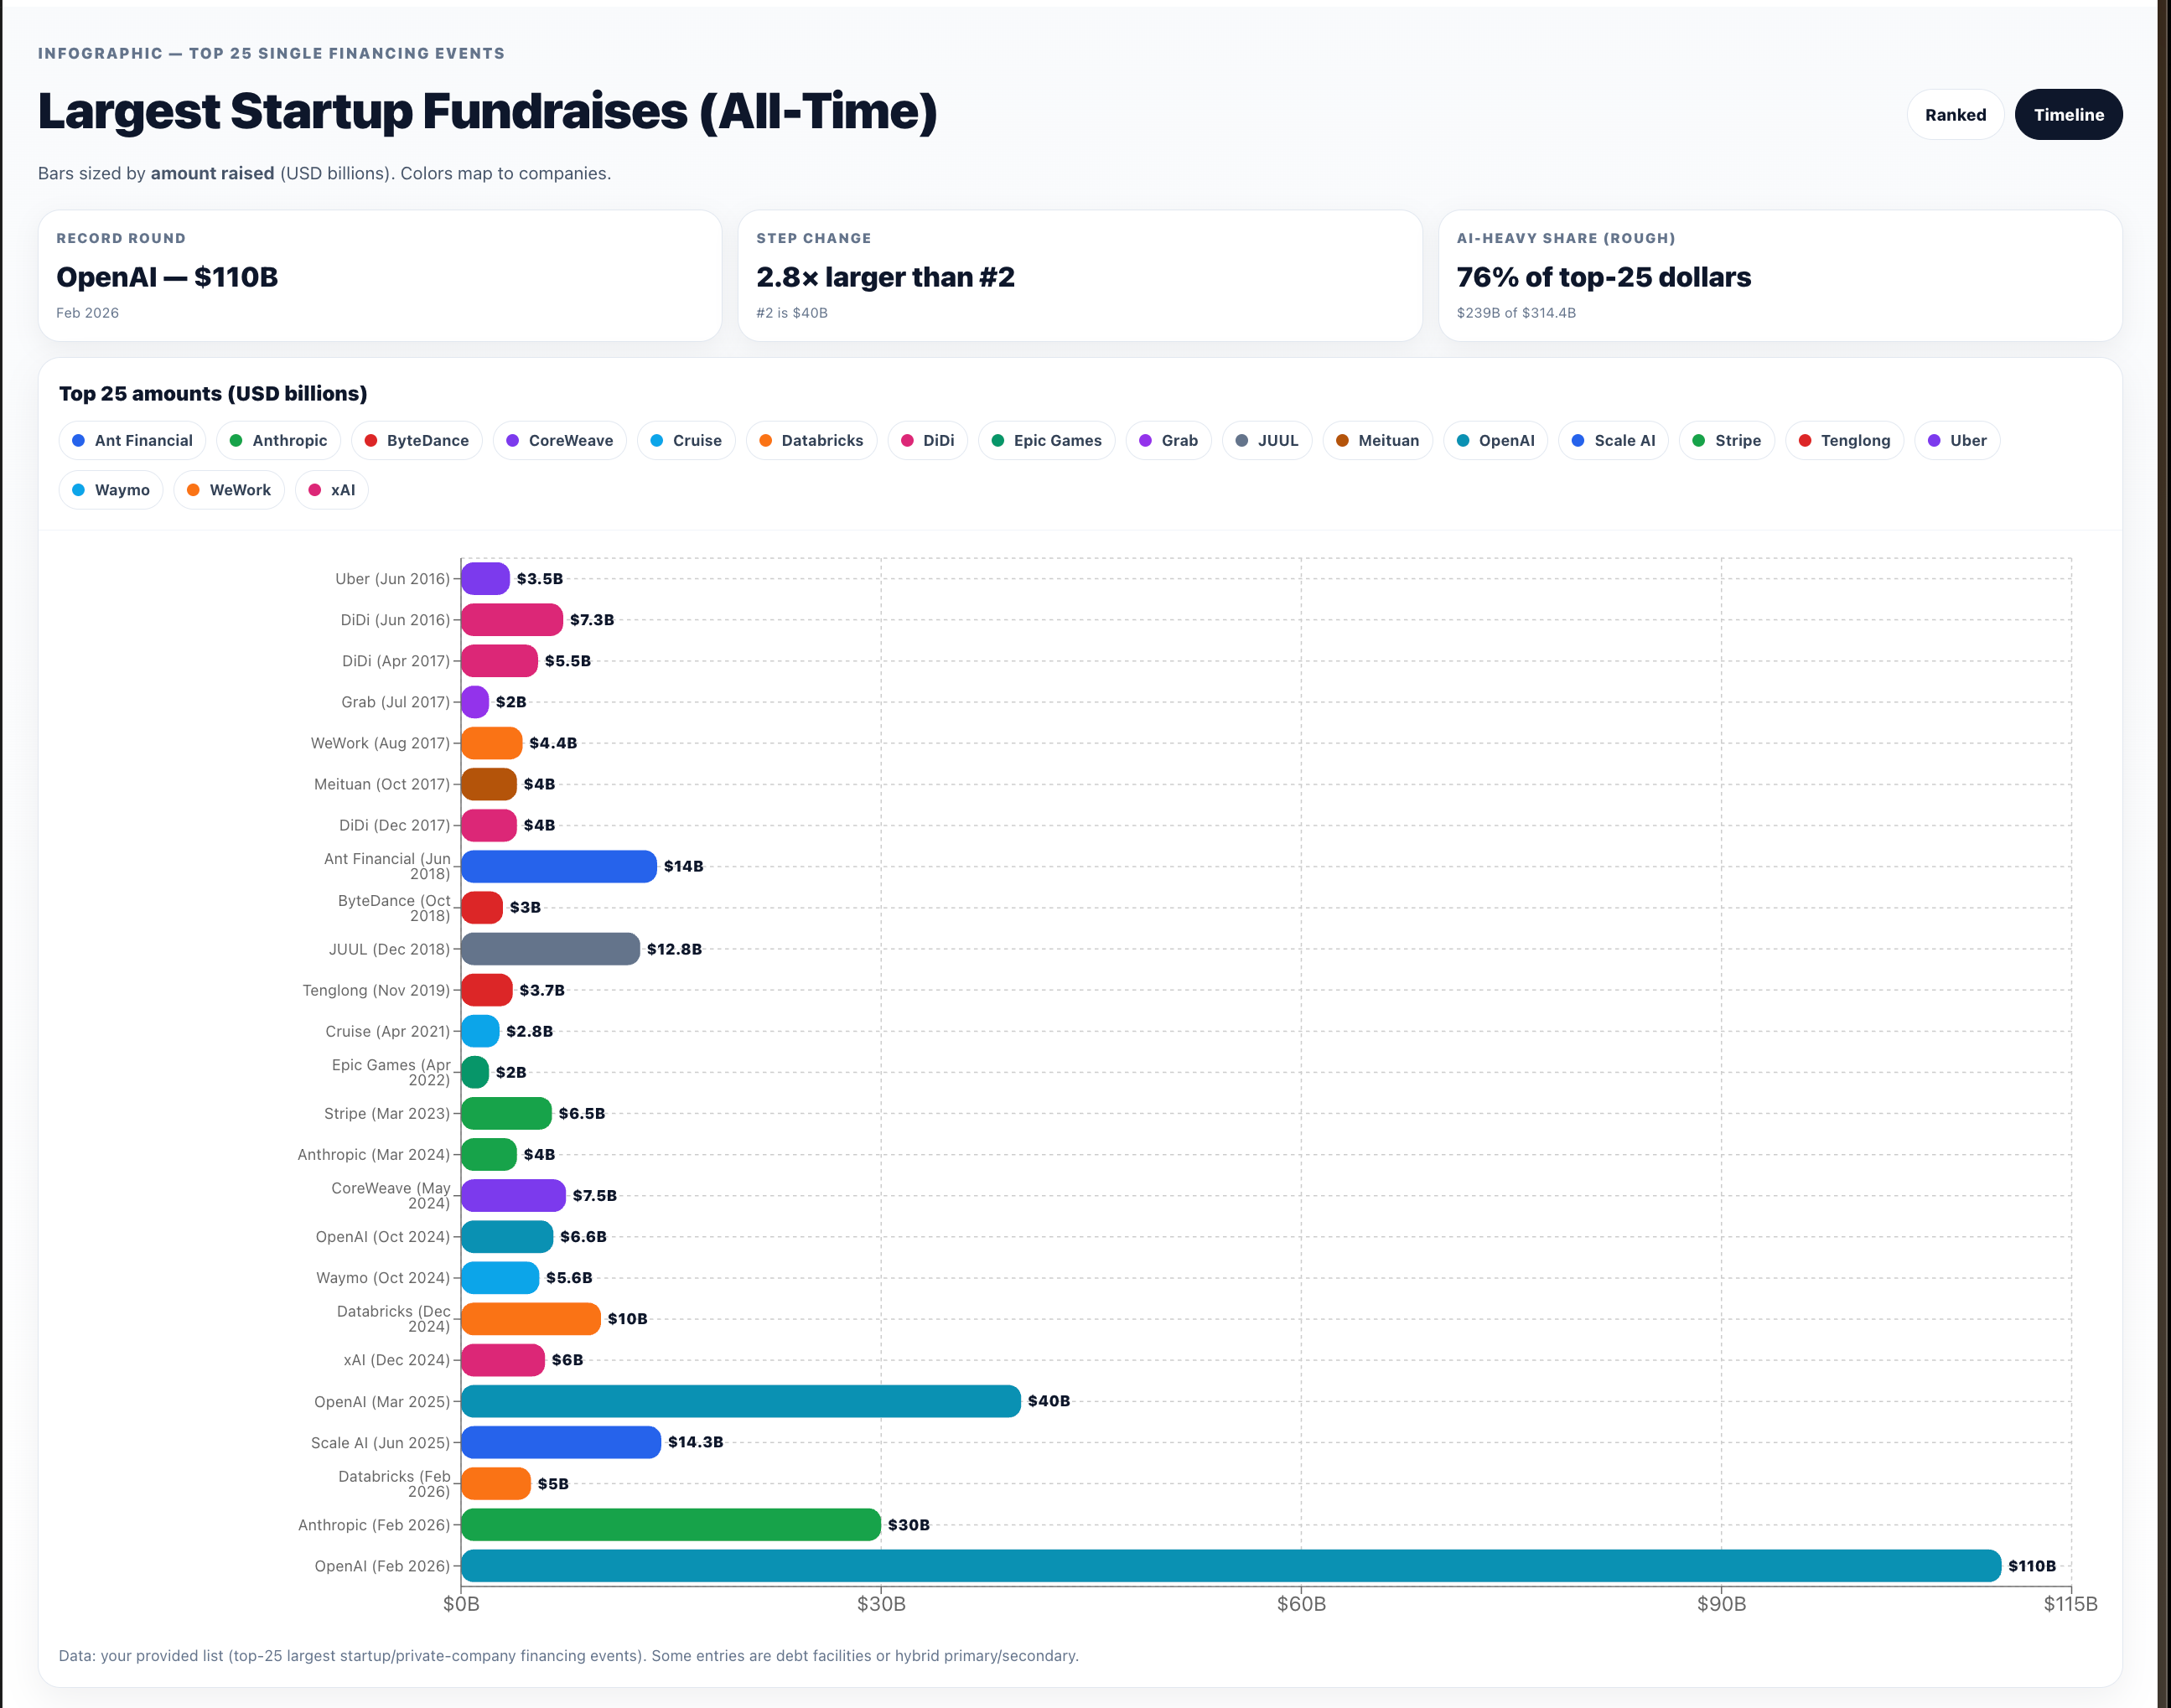The width and height of the screenshot is (2171, 1708).
Task: Click the ByteDance red legend dot
Action: coord(371,441)
